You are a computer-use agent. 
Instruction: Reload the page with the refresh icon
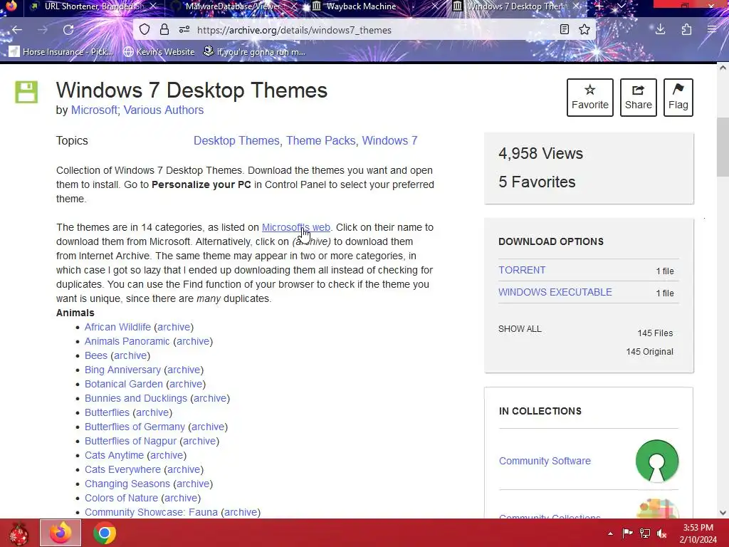point(68,30)
